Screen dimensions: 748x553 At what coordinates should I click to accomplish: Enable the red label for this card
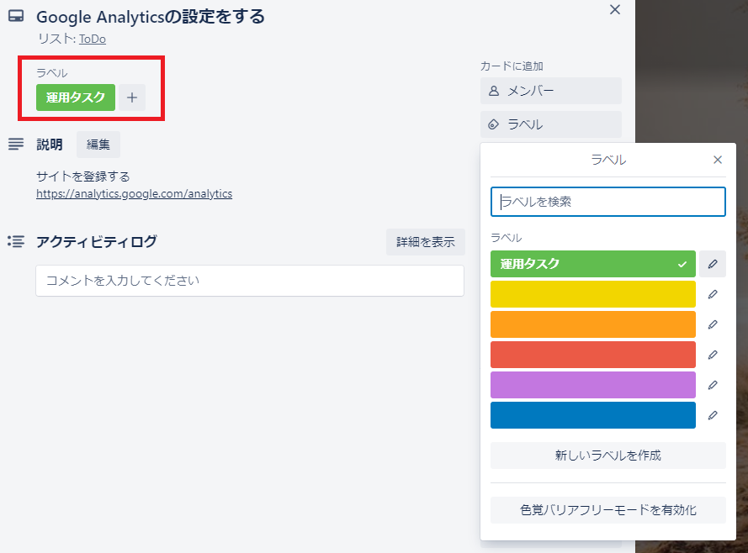[x=592, y=355]
